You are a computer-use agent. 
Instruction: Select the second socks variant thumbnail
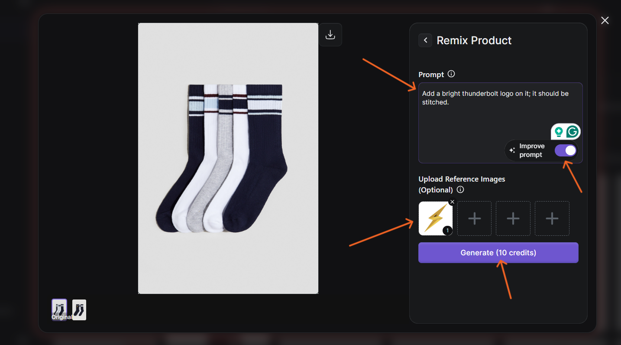pyautogui.click(x=79, y=309)
